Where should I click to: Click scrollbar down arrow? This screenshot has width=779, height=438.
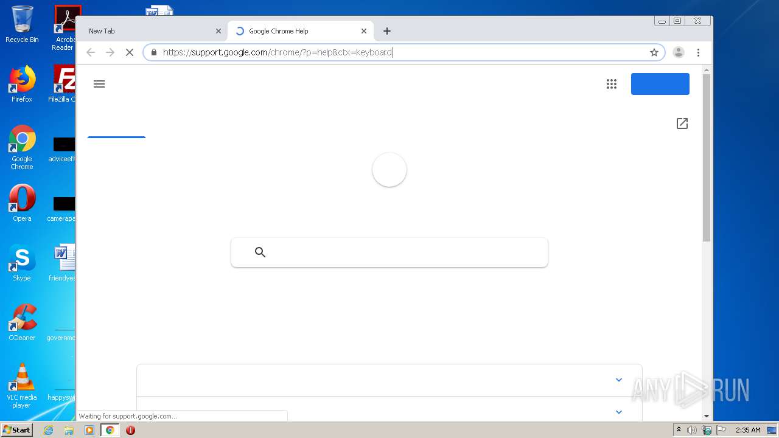click(x=707, y=416)
